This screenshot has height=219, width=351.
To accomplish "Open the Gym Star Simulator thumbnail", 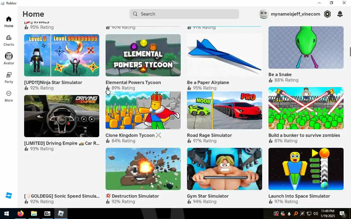I will [x=225, y=169].
